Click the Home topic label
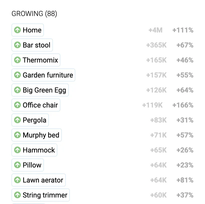 pyautogui.click(x=32, y=30)
